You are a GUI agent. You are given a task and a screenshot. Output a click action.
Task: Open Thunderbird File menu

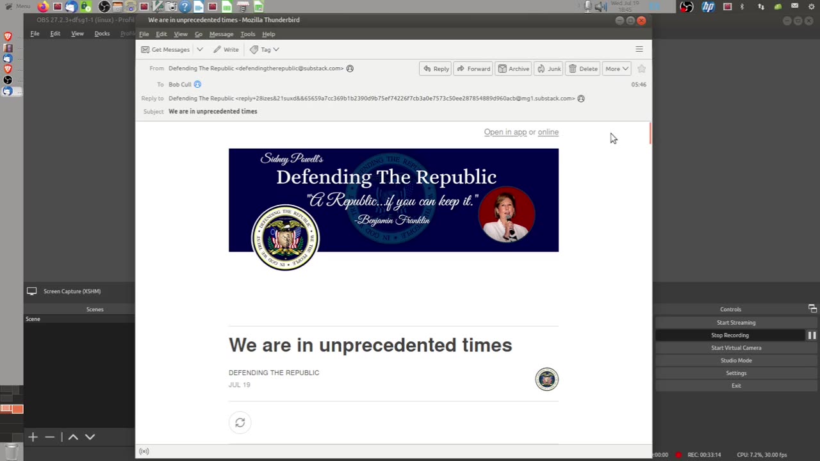(x=143, y=34)
